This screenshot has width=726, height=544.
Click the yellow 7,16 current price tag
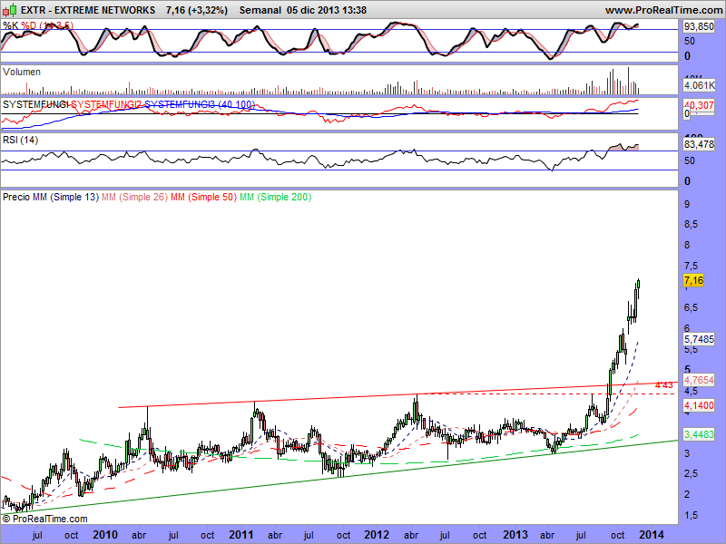tap(693, 280)
